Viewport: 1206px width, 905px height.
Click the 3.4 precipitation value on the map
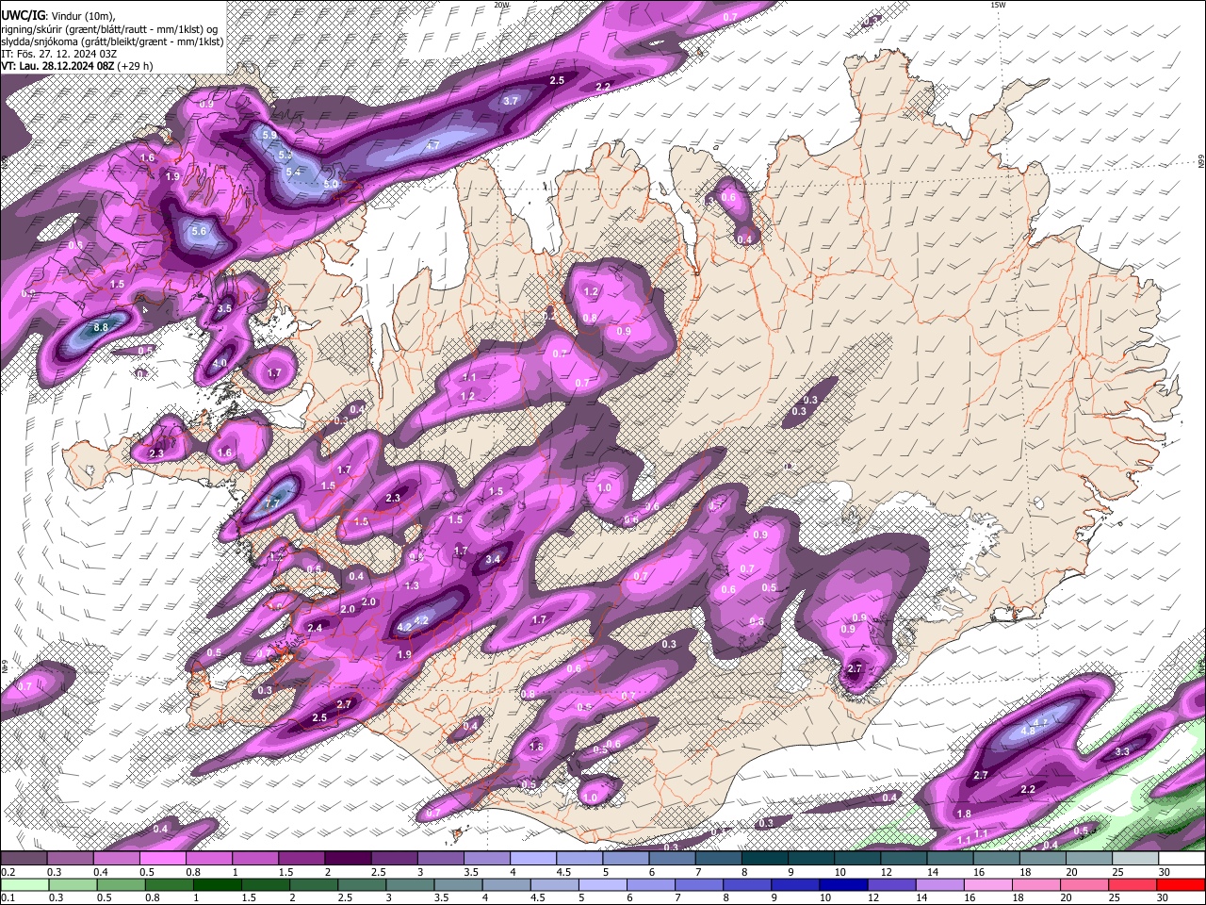click(492, 559)
